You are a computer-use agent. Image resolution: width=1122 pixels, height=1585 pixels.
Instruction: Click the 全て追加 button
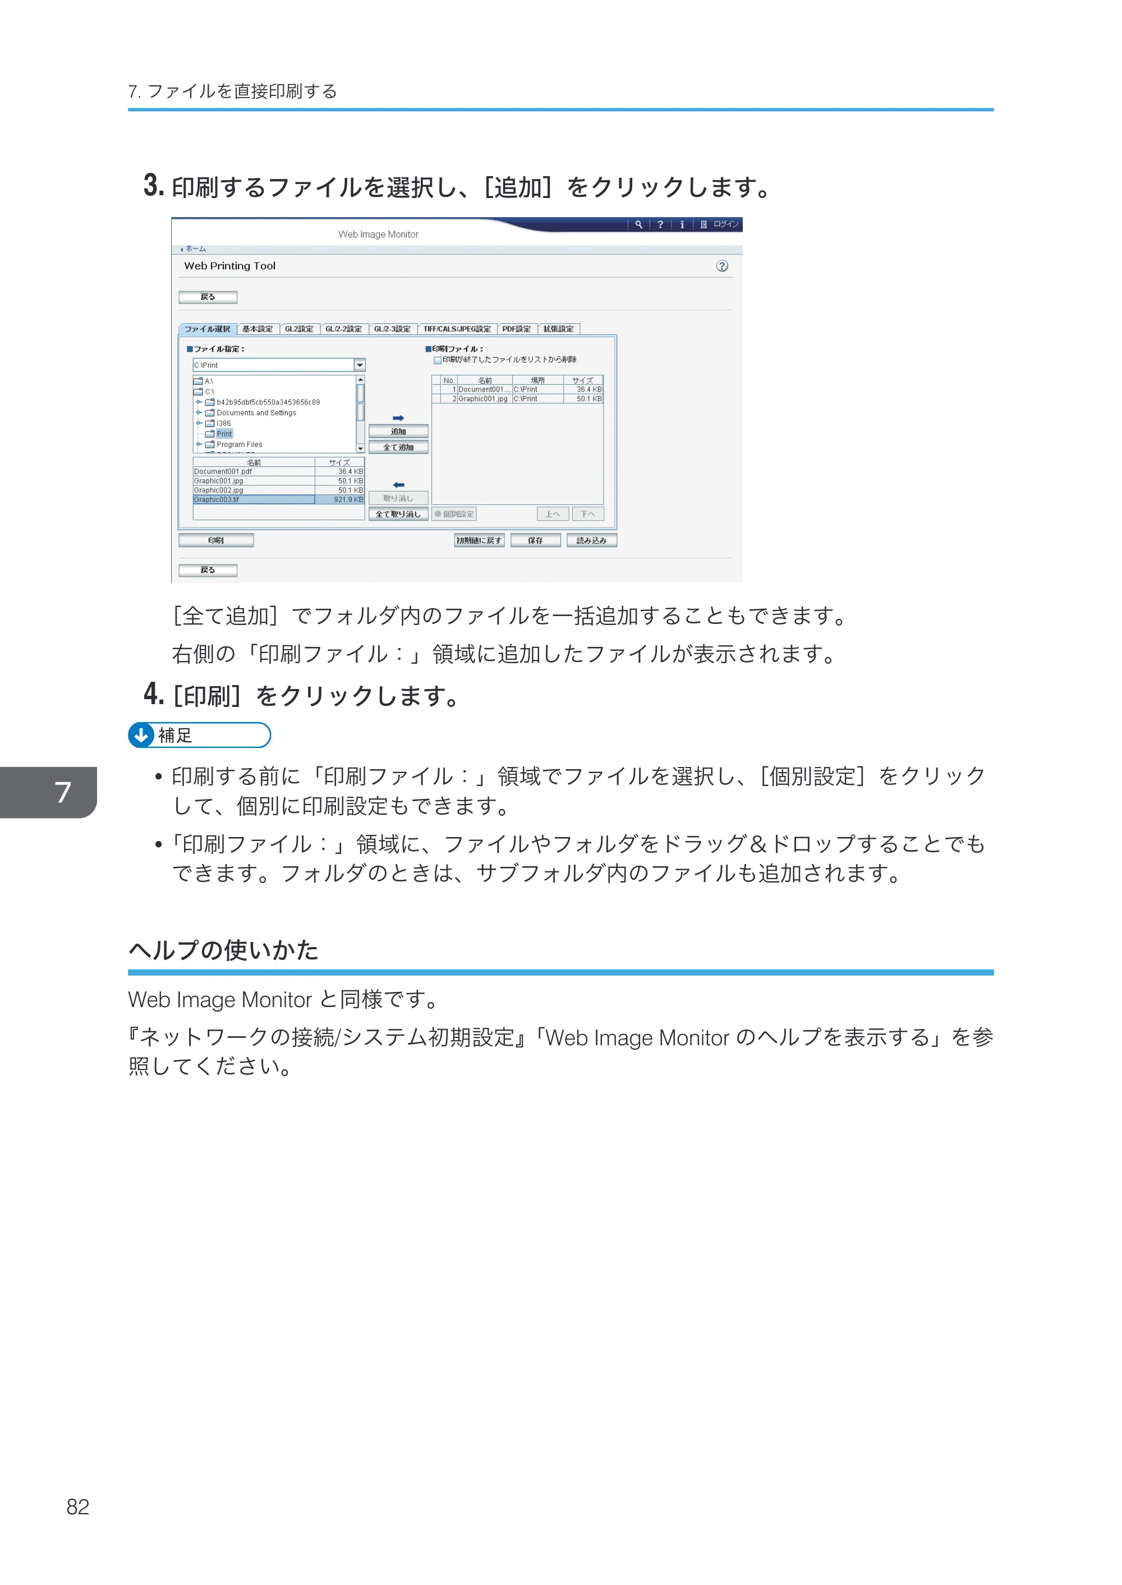pos(399,447)
